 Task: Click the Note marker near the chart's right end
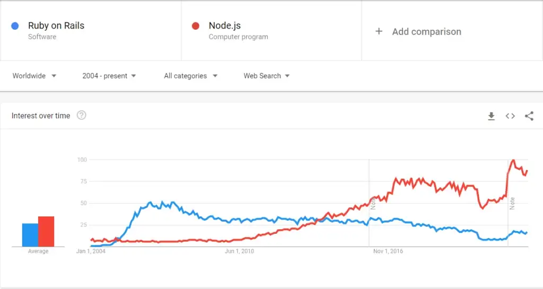(x=512, y=204)
